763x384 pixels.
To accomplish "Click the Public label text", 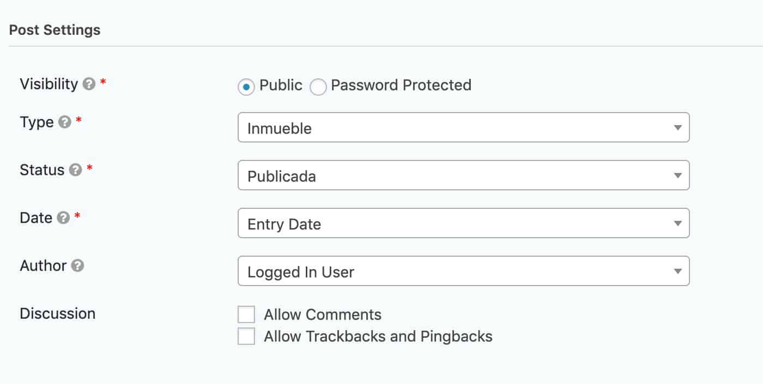I will 281,85.
